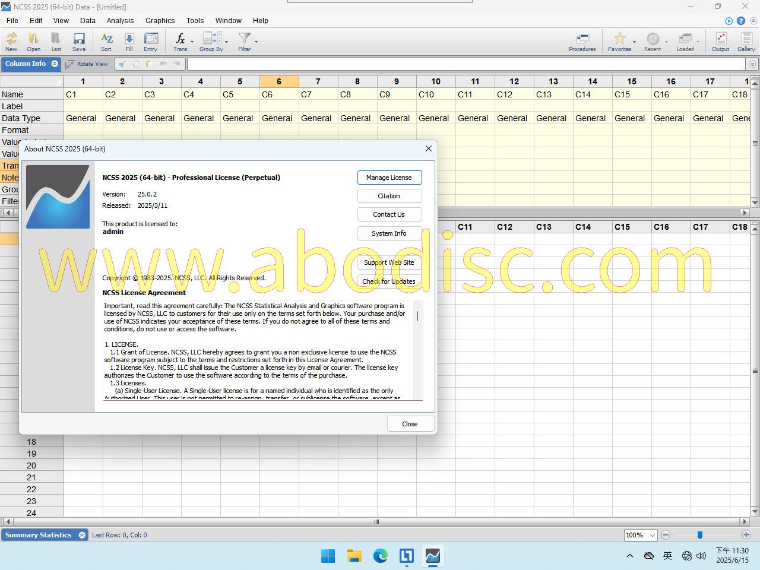Click the Trans (transformation) icon
Viewport: 760px width, 570px height.
pos(180,42)
